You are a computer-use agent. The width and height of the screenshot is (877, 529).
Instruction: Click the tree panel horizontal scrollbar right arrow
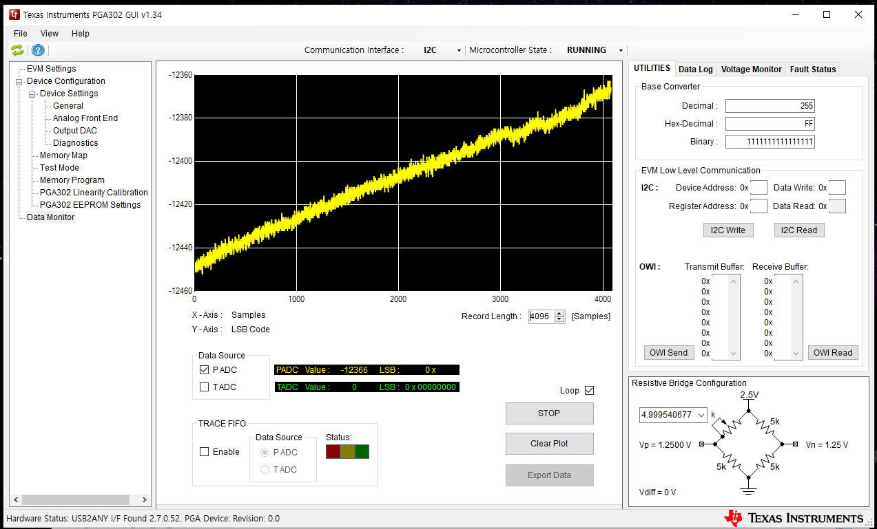[x=145, y=500]
